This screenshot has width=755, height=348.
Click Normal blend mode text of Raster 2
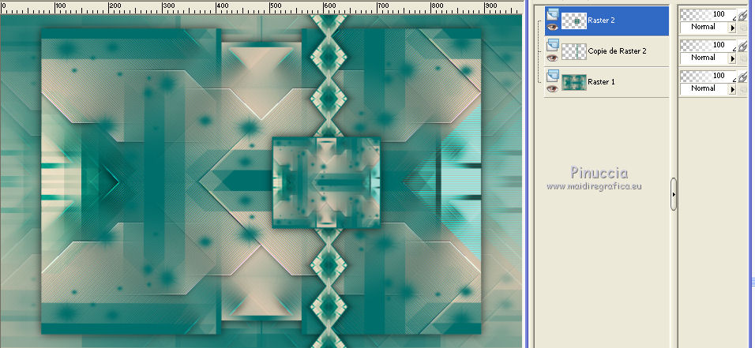[703, 27]
